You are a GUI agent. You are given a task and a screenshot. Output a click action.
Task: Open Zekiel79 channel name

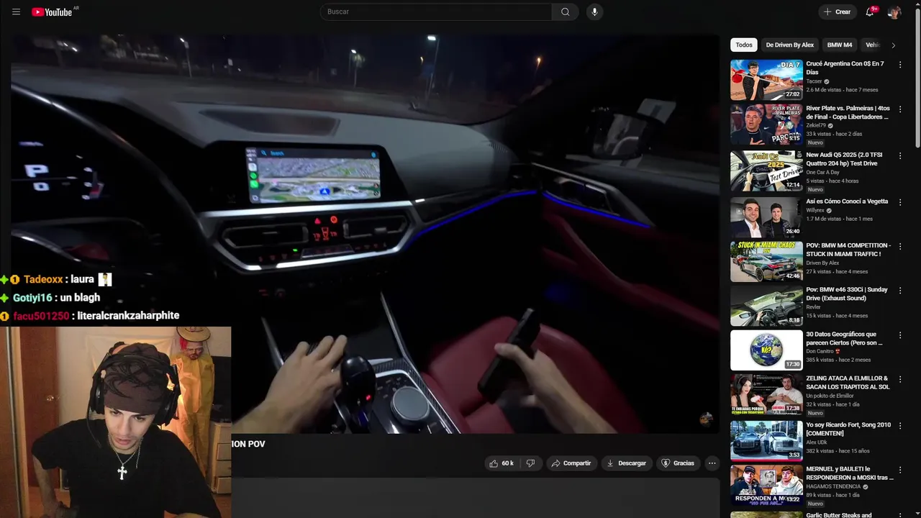coord(816,125)
